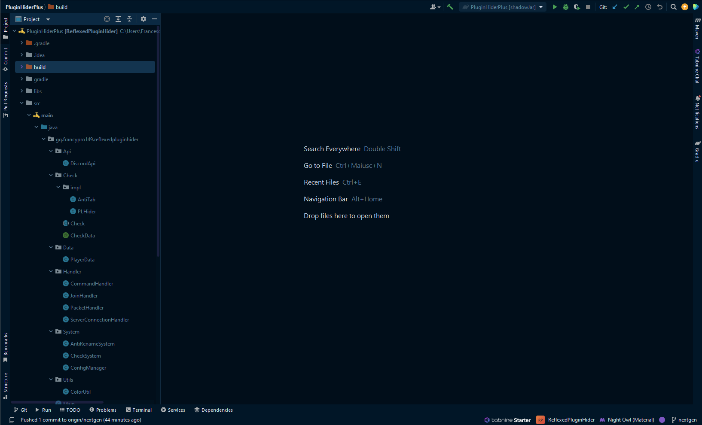Run the PluginHiderPlus shadowJar configuration
Image resolution: width=702 pixels, height=425 pixels.
pos(555,7)
